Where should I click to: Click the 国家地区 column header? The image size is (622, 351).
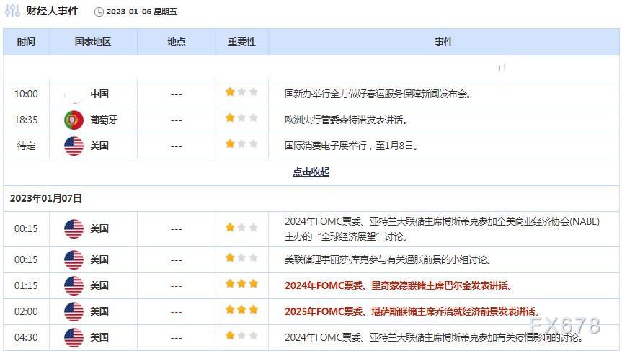[x=93, y=42]
